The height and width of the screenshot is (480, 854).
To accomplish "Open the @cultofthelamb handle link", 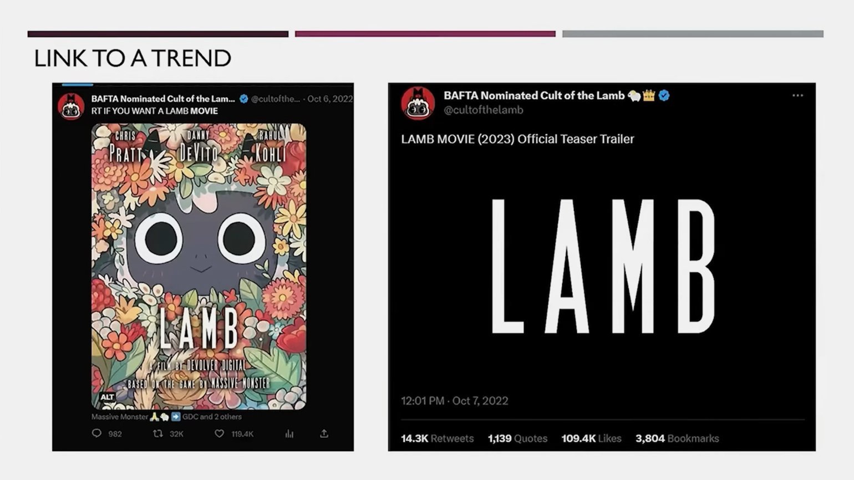I will tap(483, 110).
